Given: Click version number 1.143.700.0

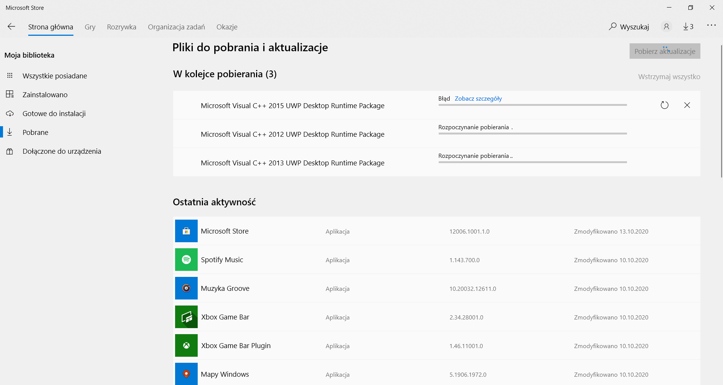Looking at the screenshot, I should pos(465,260).
